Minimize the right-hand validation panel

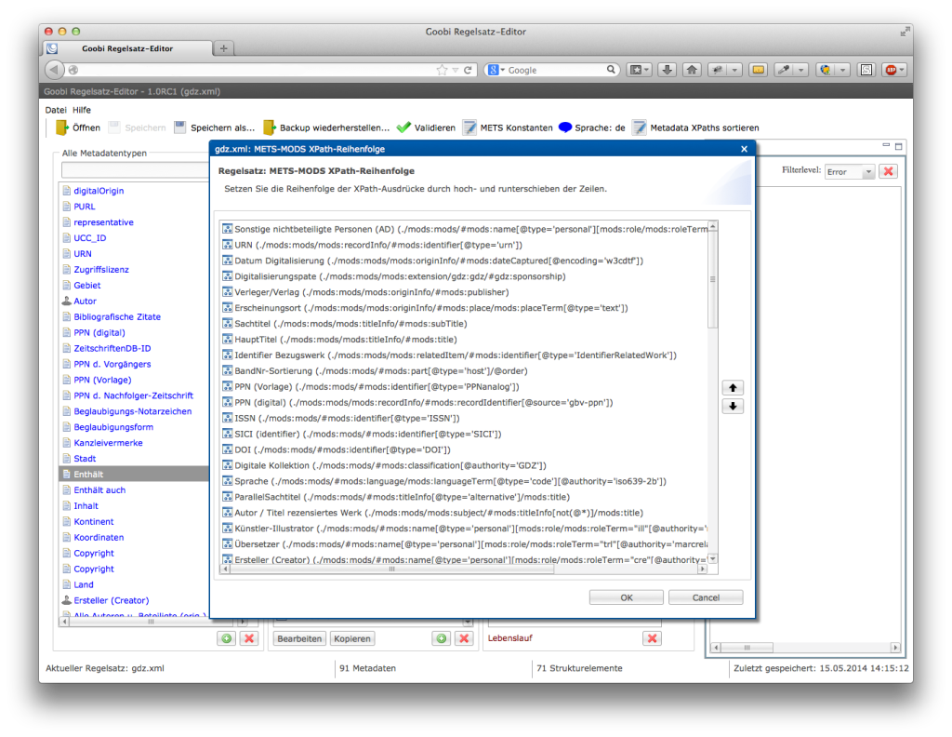886,145
